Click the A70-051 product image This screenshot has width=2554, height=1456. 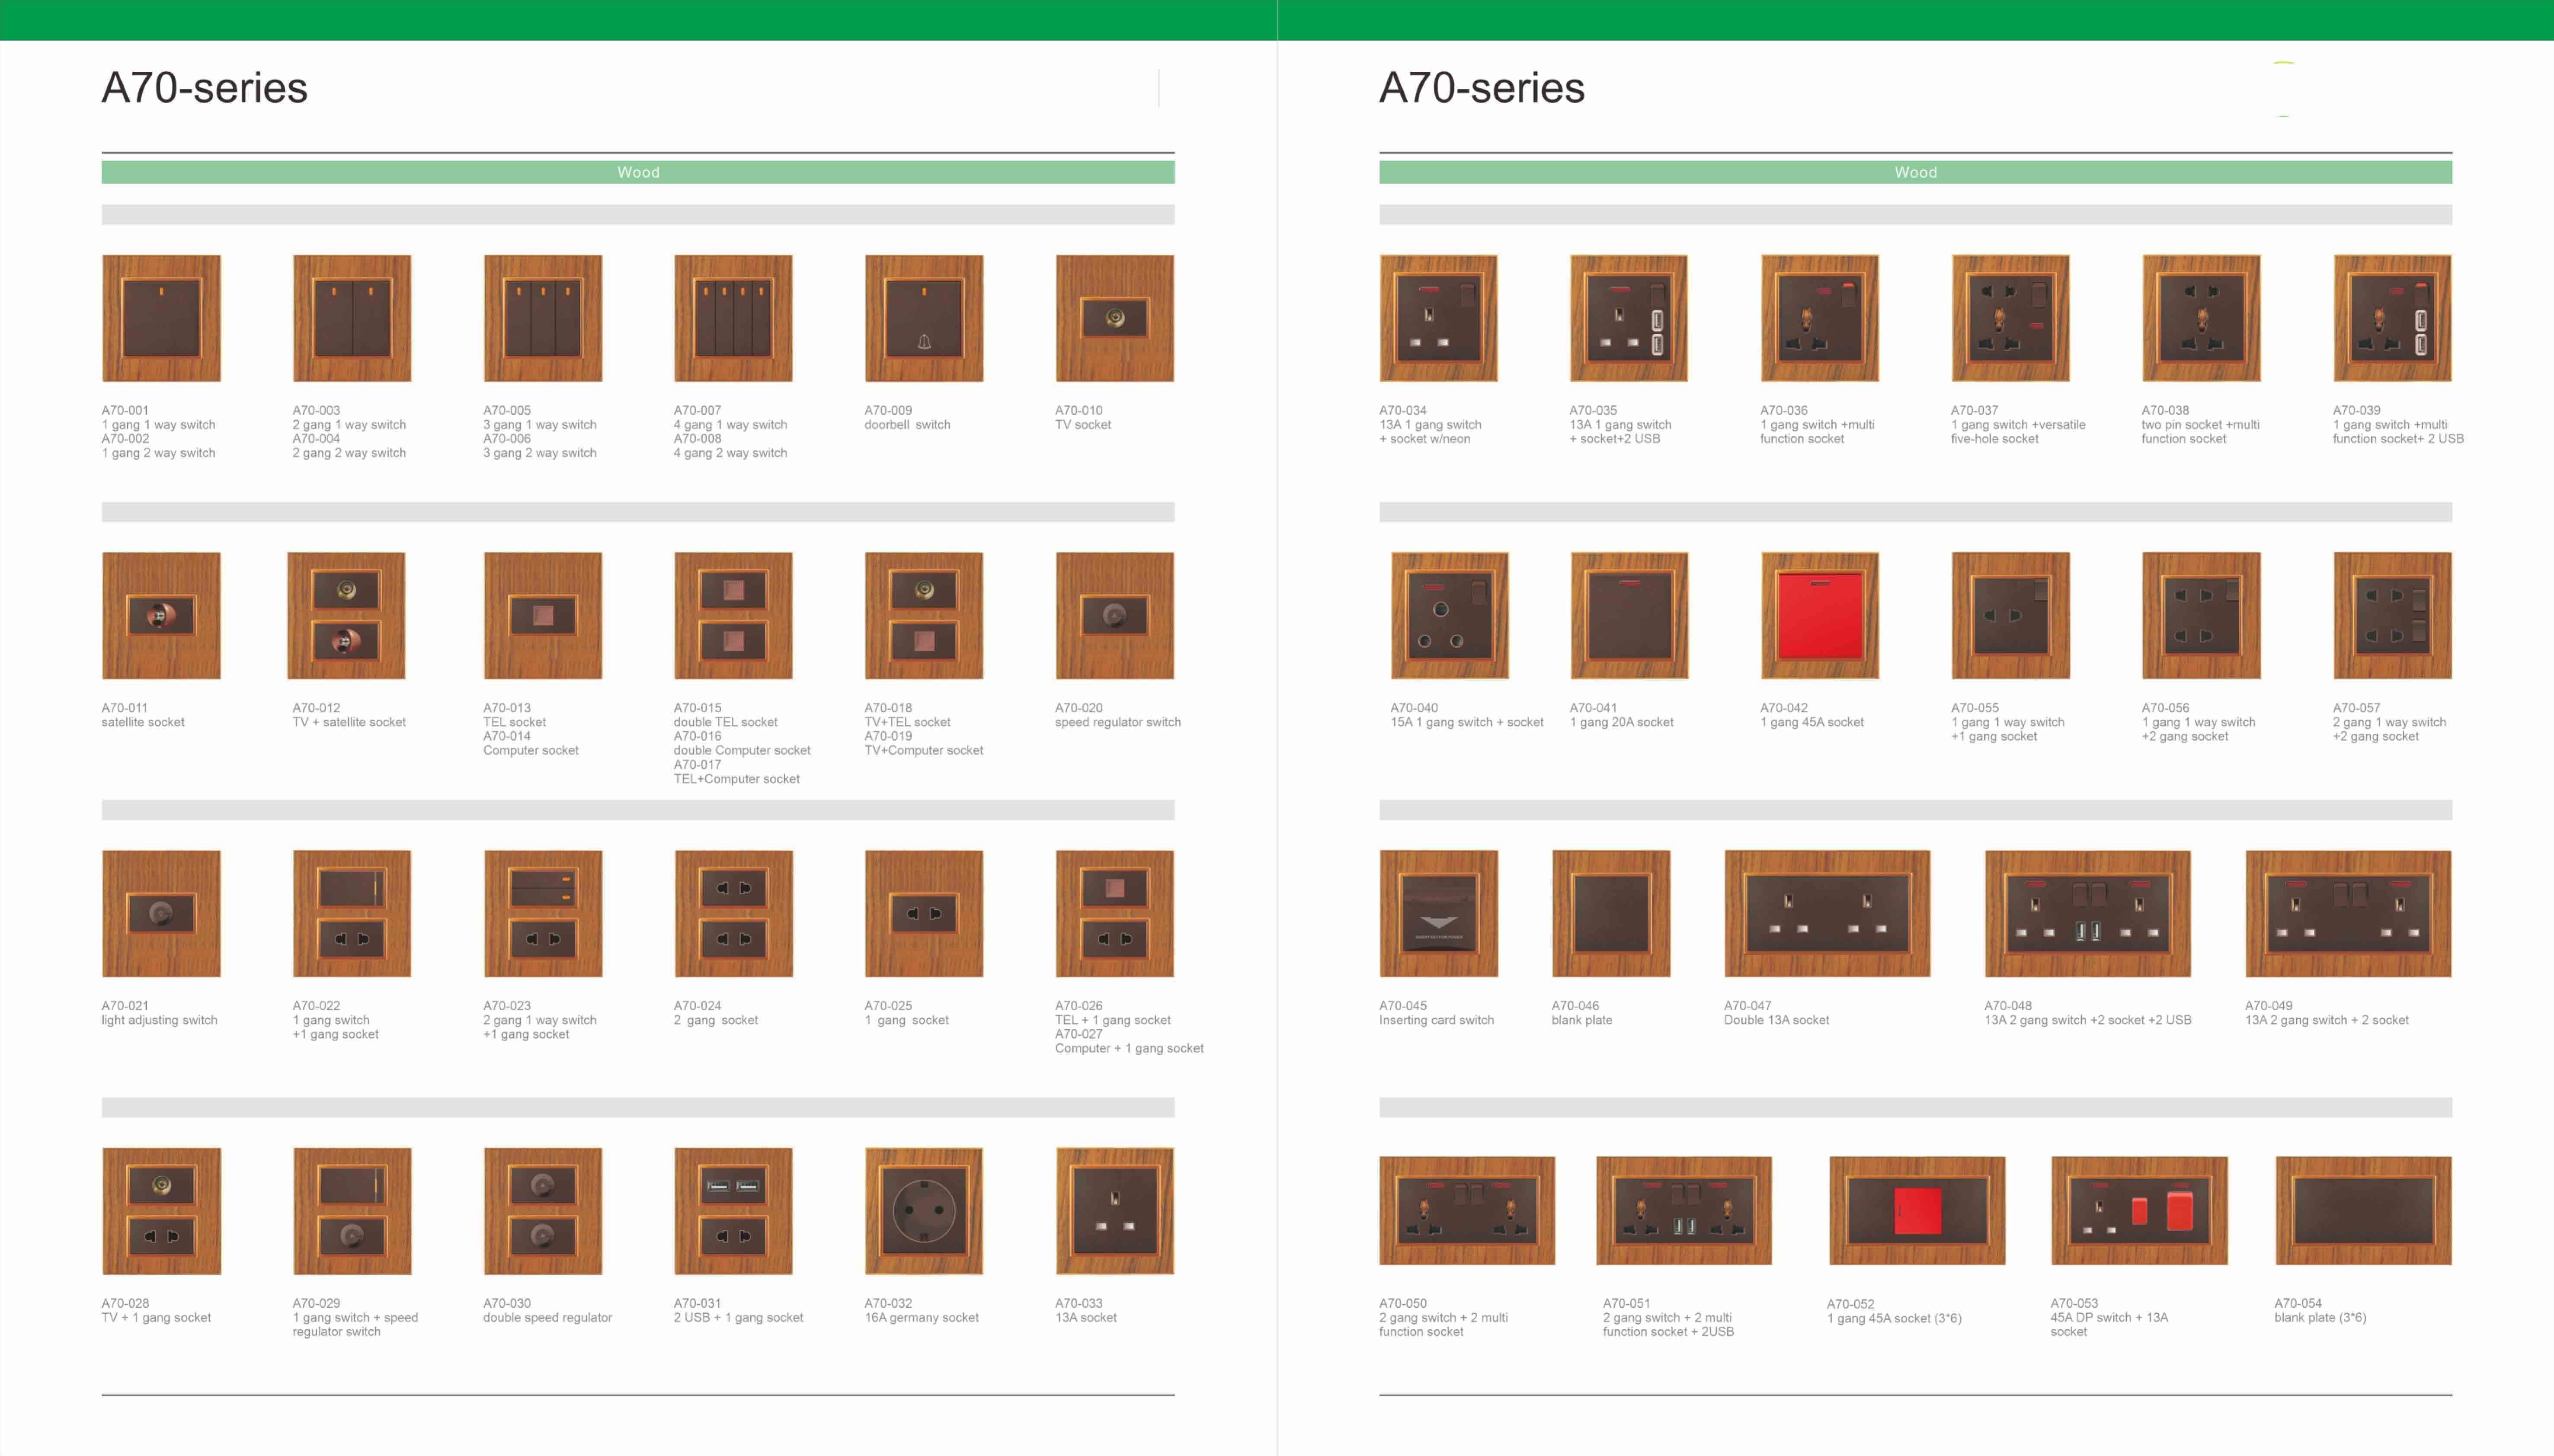[1684, 1211]
